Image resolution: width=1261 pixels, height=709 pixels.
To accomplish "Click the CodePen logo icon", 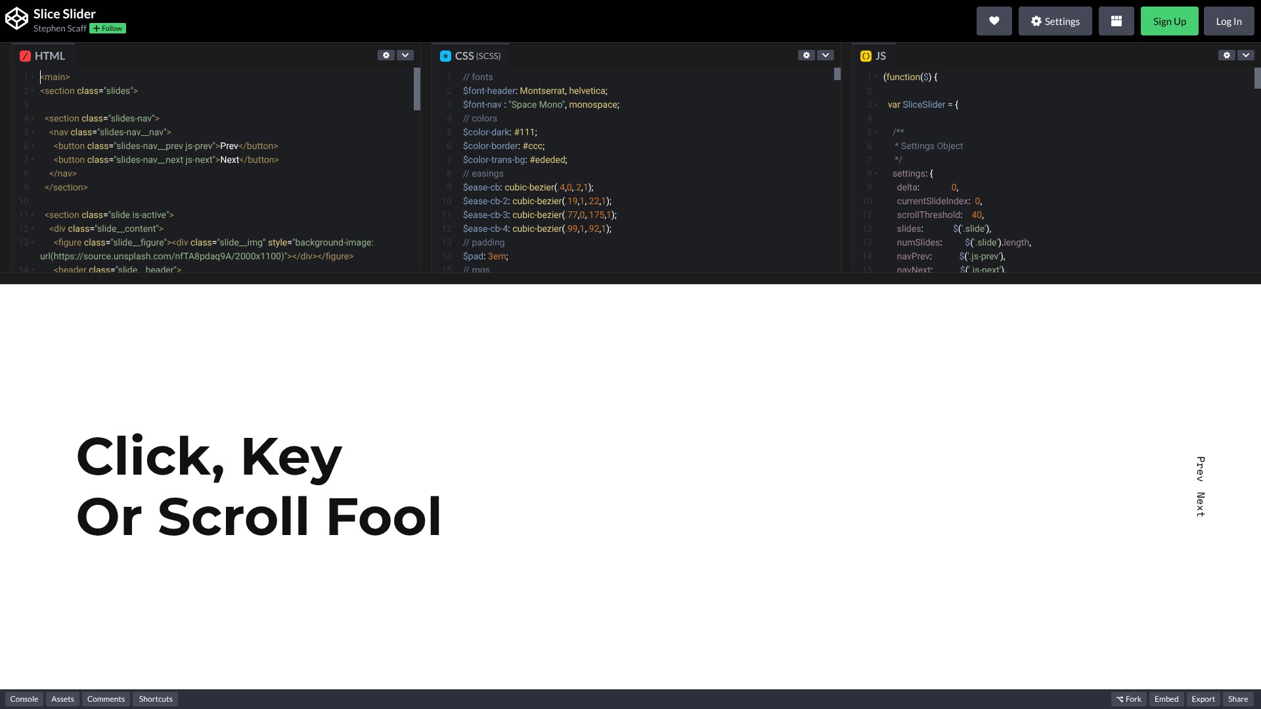I will (x=16, y=19).
